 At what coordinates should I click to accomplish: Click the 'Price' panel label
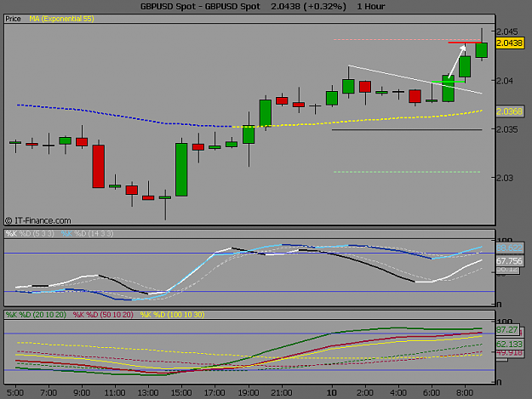tap(13, 19)
